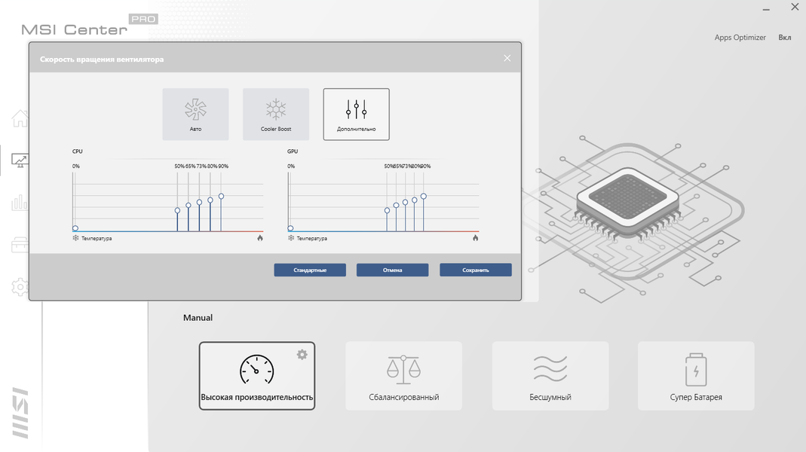The height and width of the screenshot is (452, 806).
Task: Select the Дополнительно advanced fan mode
Action: (x=356, y=114)
